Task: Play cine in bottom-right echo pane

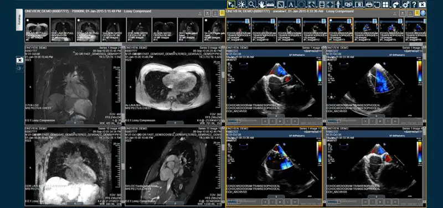Action: pyautogui.click(x=380, y=202)
